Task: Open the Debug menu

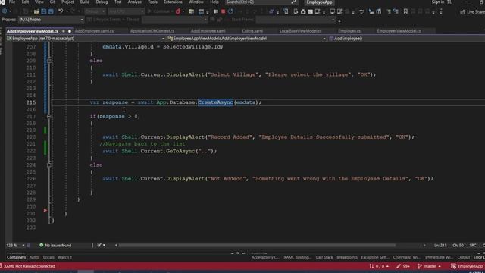Action: pos(102,2)
